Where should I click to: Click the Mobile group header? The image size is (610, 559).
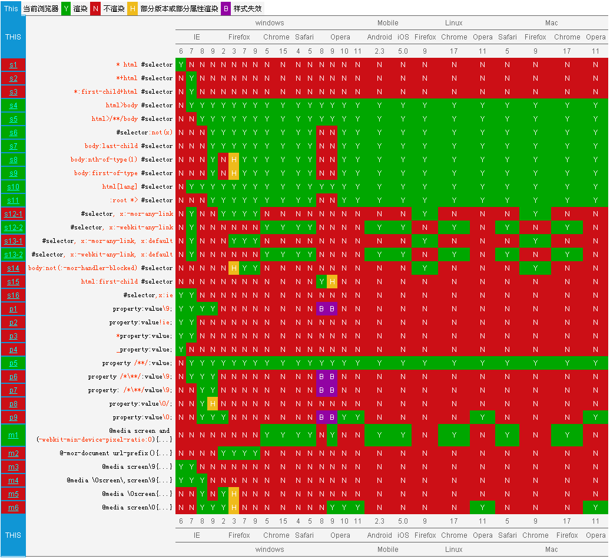click(x=387, y=22)
